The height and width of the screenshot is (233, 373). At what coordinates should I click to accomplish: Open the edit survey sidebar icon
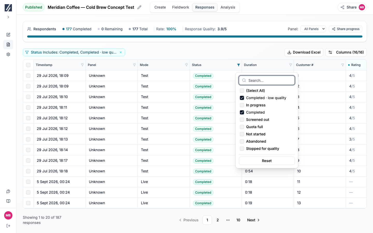click(8, 35)
